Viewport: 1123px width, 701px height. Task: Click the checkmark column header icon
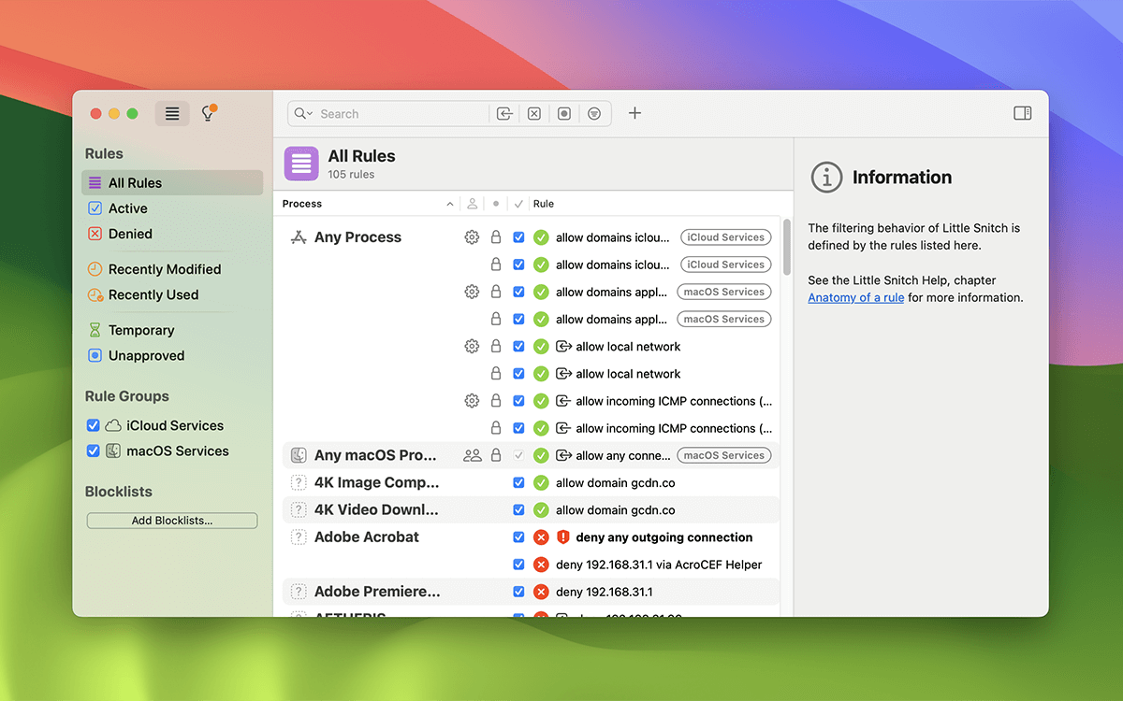pos(518,204)
